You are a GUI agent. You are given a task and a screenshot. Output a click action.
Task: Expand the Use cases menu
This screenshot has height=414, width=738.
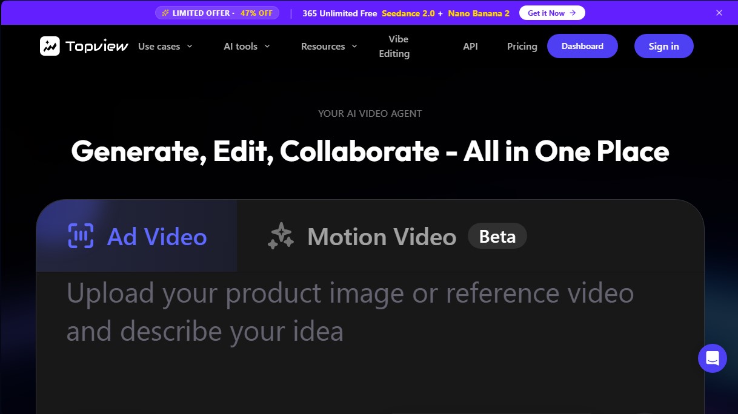[x=165, y=46]
